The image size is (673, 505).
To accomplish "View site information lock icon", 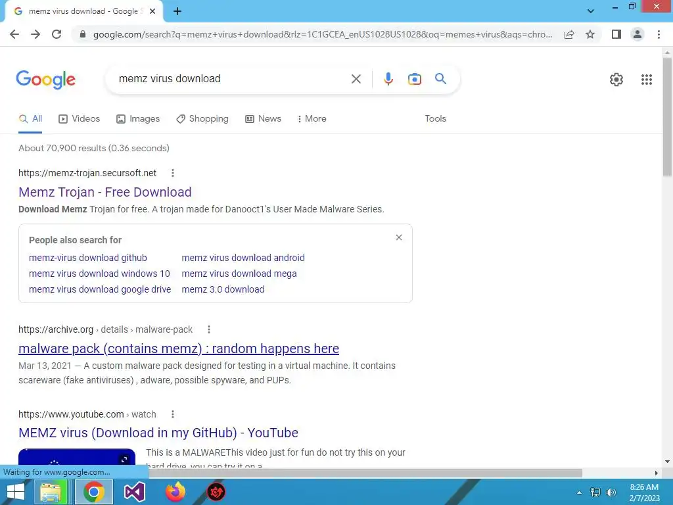I will [83, 34].
